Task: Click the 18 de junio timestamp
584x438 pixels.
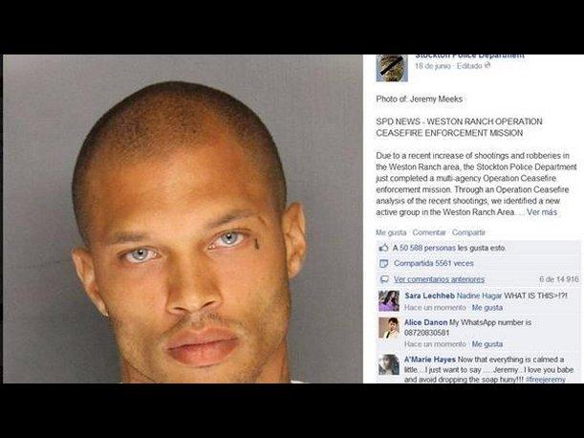Action: click(432, 66)
